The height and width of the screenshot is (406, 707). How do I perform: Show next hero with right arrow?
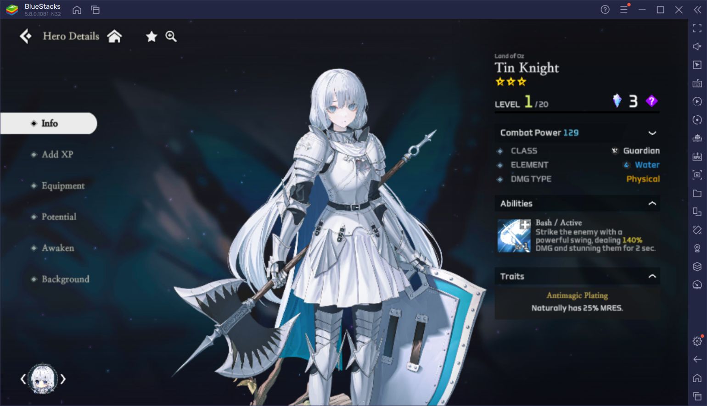pyautogui.click(x=63, y=379)
